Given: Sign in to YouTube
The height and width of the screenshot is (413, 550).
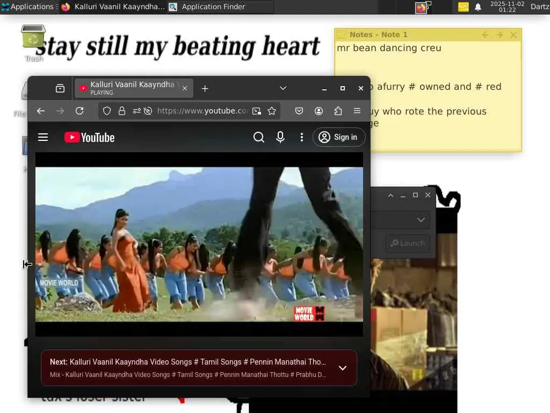Looking at the screenshot, I should (338, 137).
